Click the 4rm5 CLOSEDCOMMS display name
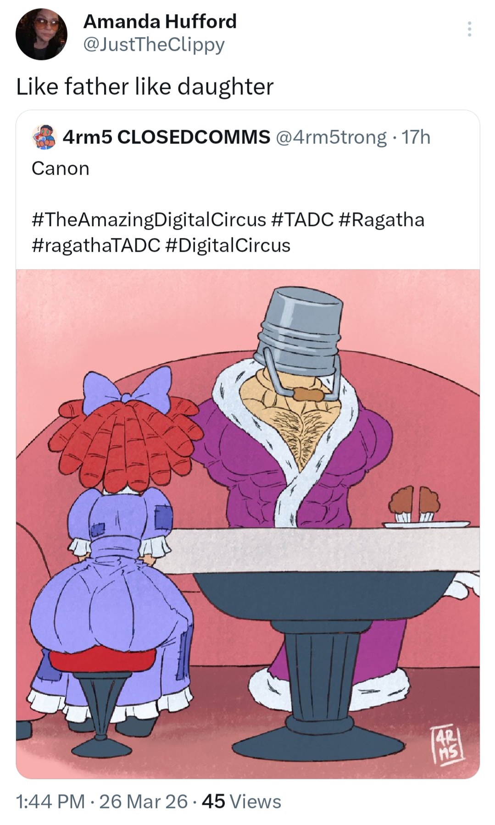 (x=166, y=137)
